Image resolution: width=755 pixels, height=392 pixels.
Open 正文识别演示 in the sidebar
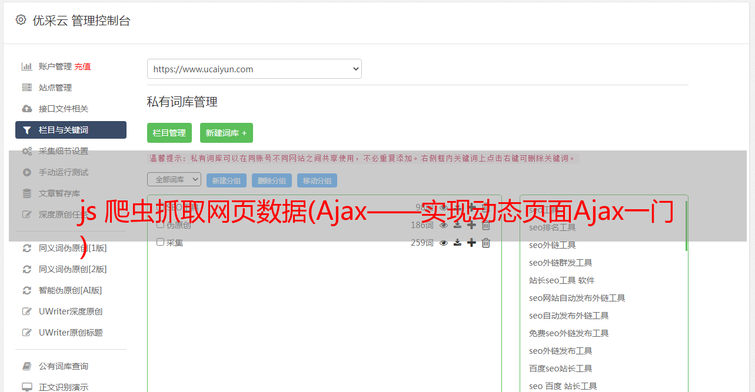(64, 387)
